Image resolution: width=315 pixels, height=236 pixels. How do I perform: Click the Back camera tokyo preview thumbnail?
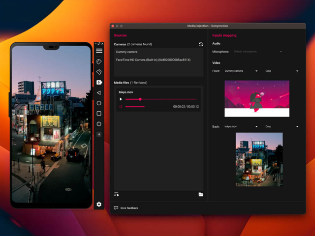(x=259, y=159)
